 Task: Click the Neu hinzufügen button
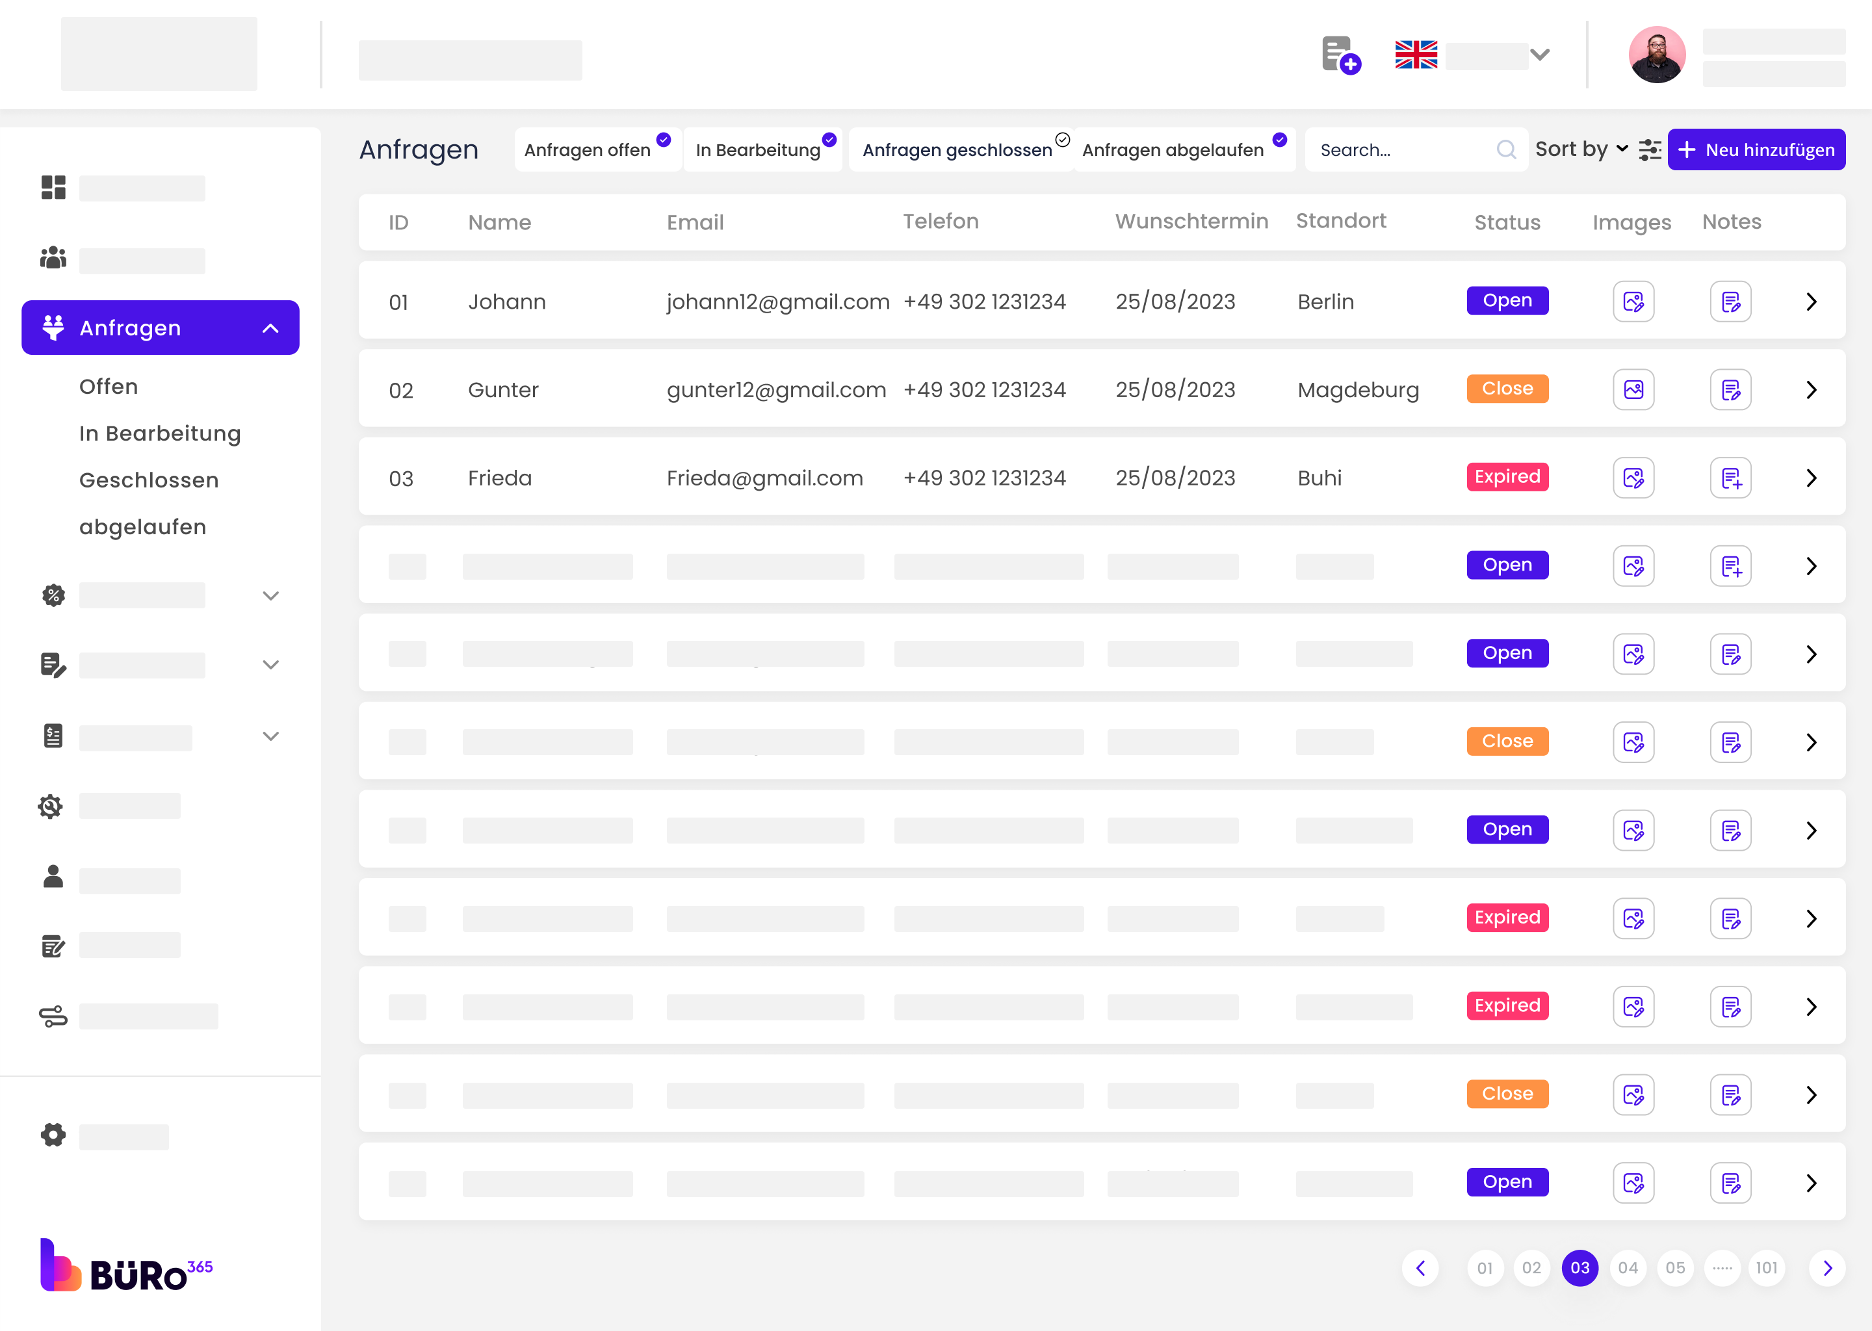tap(1756, 149)
